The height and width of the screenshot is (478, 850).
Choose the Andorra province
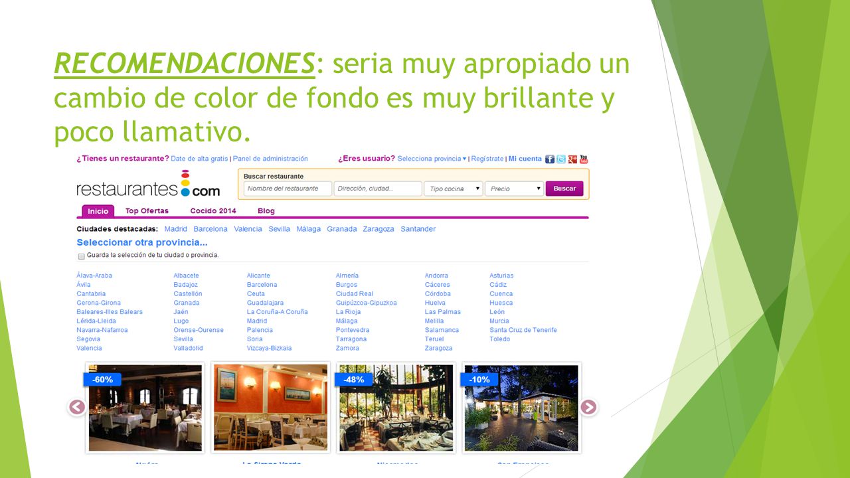pyautogui.click(x=436, y=276)
